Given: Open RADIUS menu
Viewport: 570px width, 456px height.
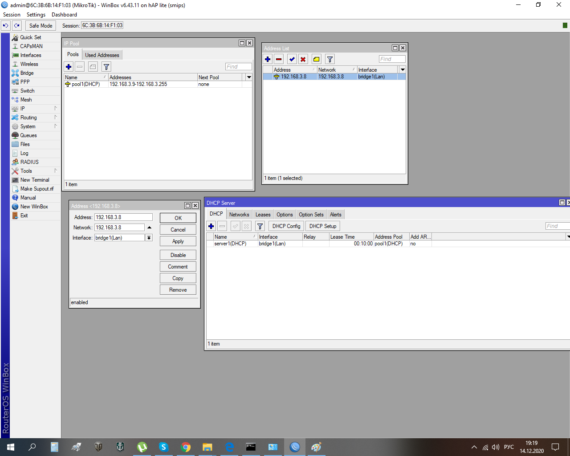Looking at the screenshot, I should [29, 162].
